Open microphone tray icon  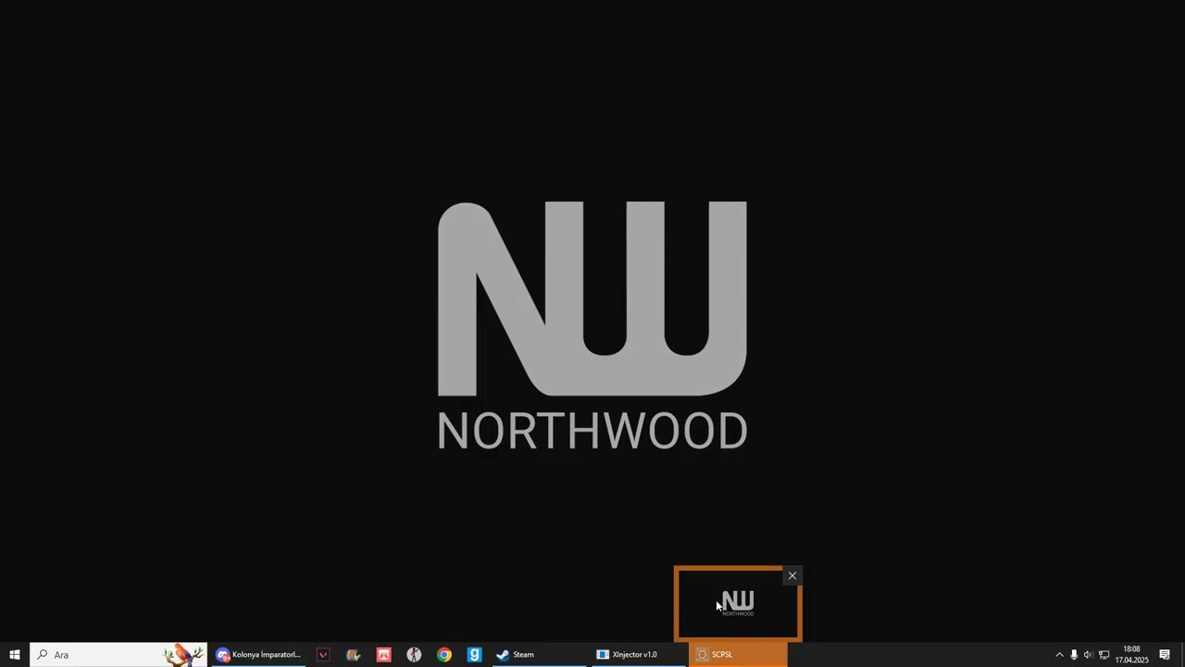1074,655
